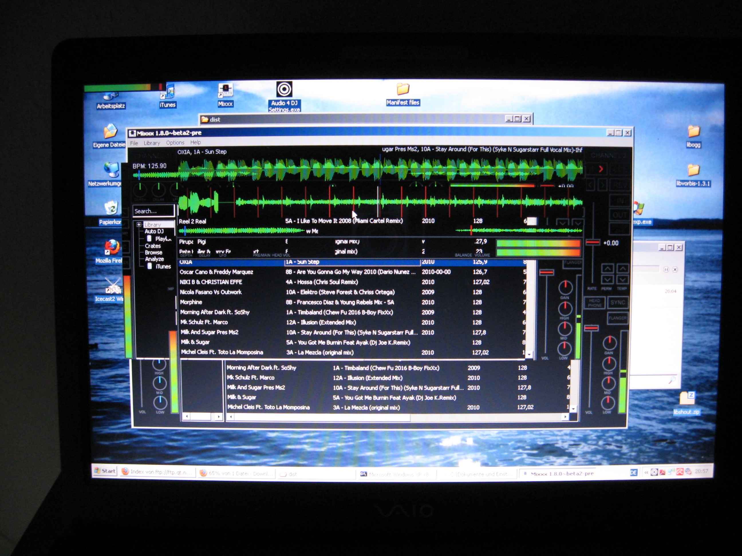Screen dimensions: 742x556
Task: Expand the Library tree node
Action: pyautogui.click(x=139, y=225)
